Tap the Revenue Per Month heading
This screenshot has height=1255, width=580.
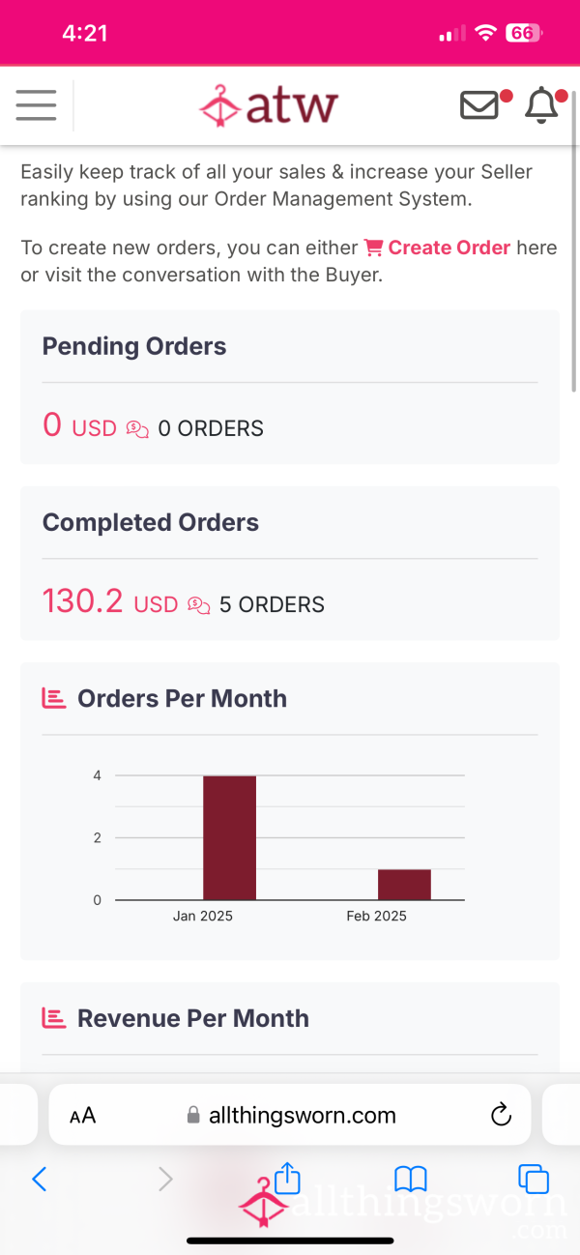[x=193, y=1018]
